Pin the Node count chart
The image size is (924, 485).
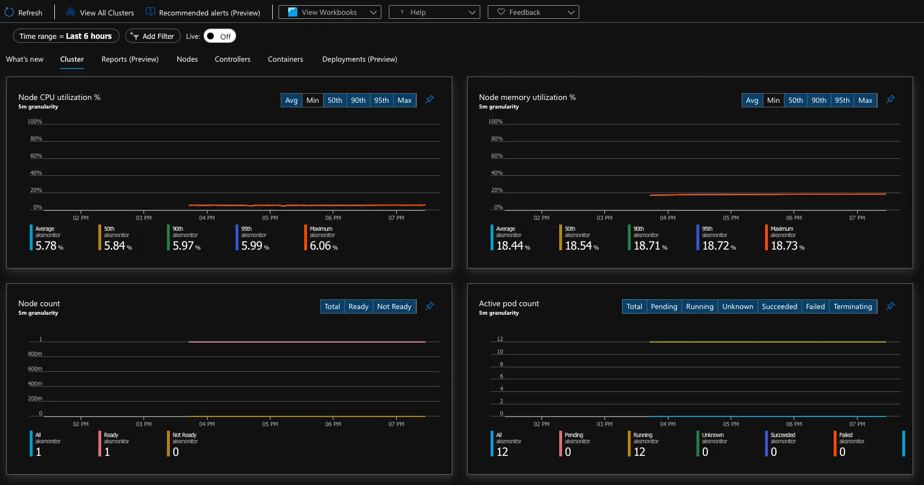(x=430, y=306)
